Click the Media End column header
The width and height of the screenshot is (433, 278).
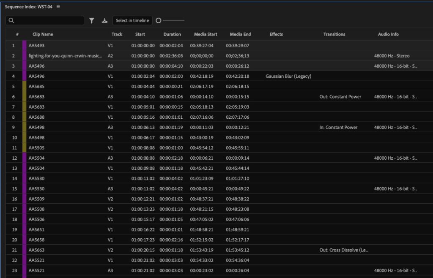pyautogui.click(x=240, y=34)
